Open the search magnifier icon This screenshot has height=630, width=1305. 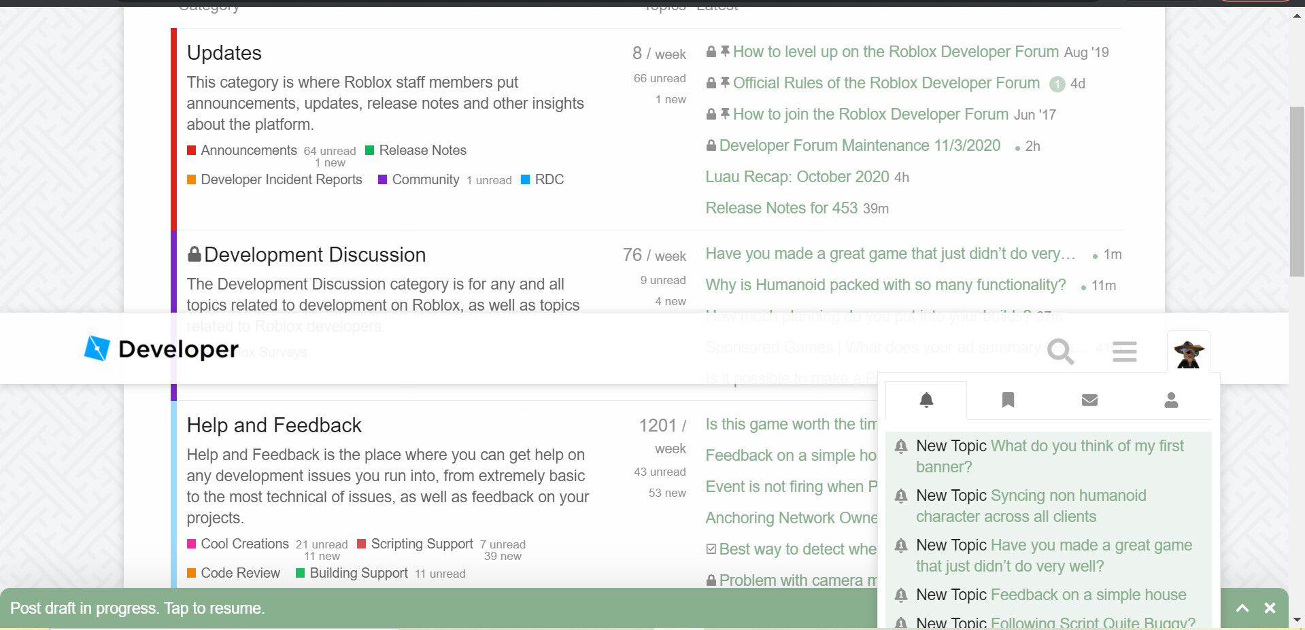(1060, 351)
